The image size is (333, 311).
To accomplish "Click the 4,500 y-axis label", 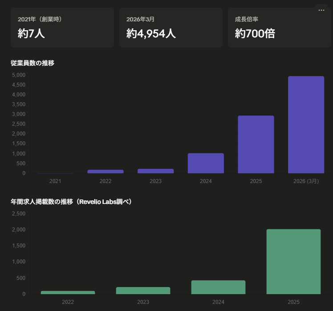I will tap(19, 85).
